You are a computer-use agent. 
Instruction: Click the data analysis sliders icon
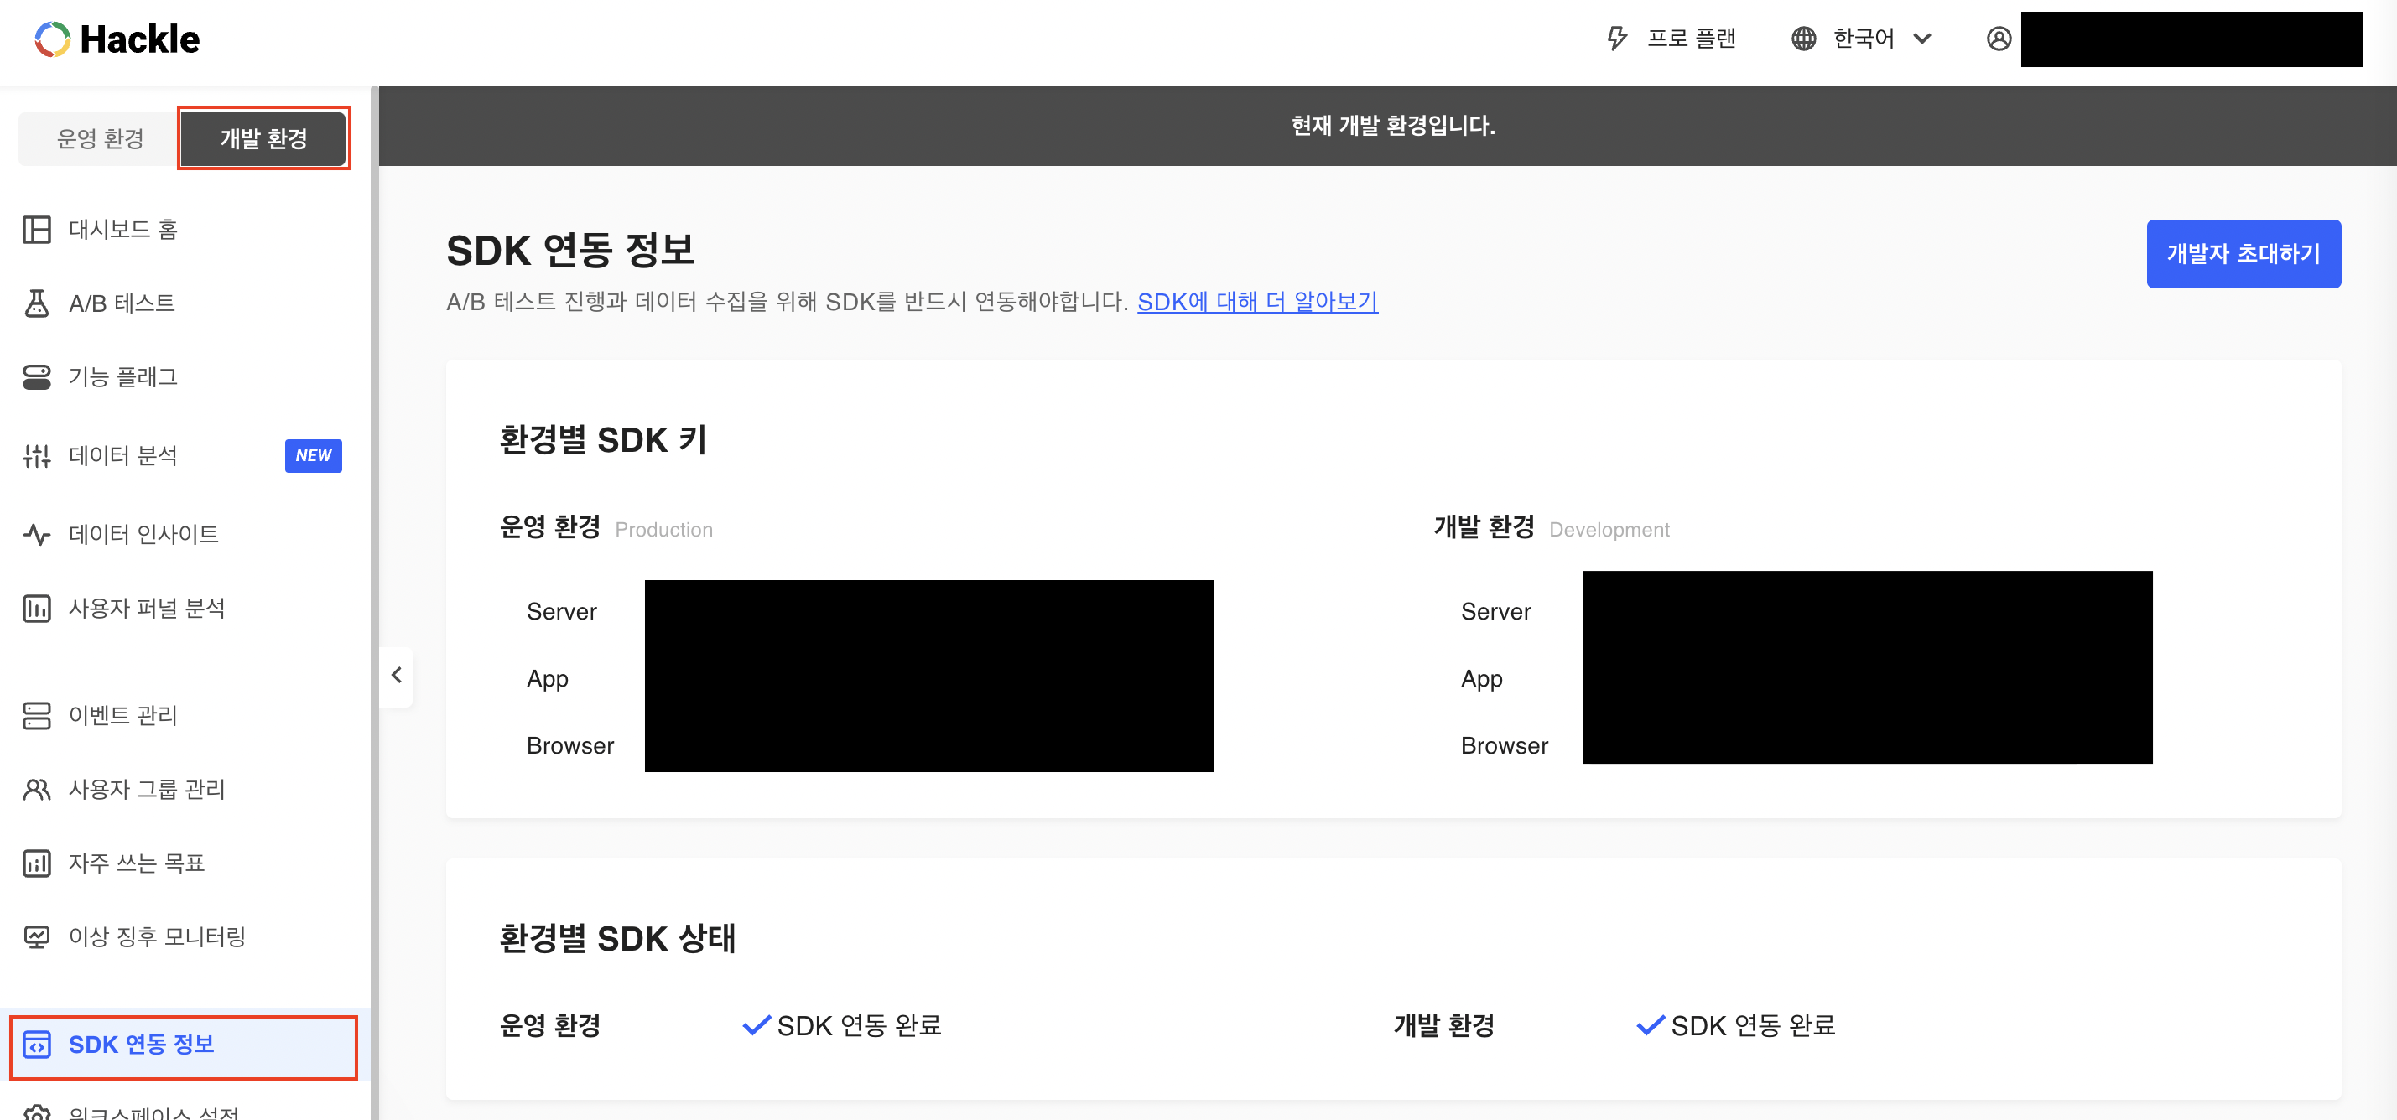click(36, 456)
